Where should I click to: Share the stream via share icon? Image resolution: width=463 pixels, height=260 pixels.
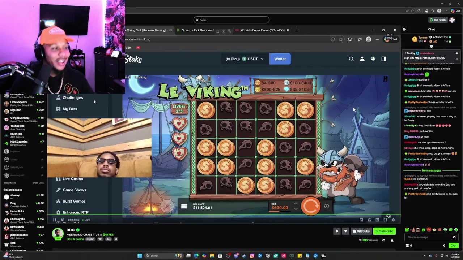[x=383, y=240]
